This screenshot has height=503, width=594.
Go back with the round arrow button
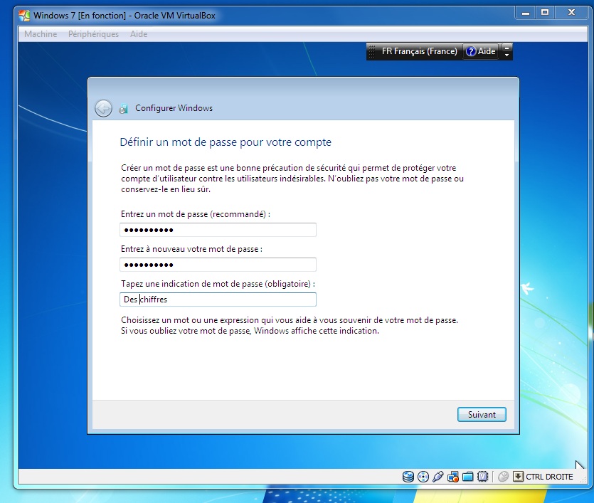point(104,108)
